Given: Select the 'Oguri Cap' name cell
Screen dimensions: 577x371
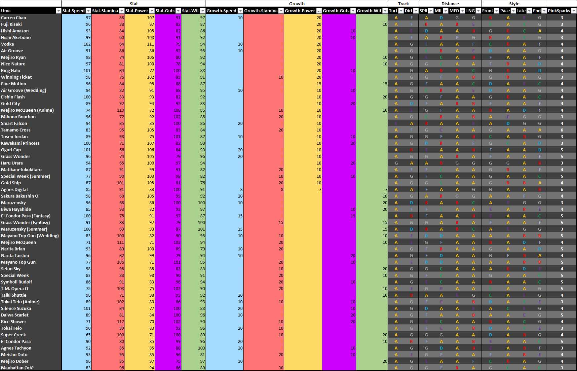Looking at the screenshot, I should tap(31, 150).
